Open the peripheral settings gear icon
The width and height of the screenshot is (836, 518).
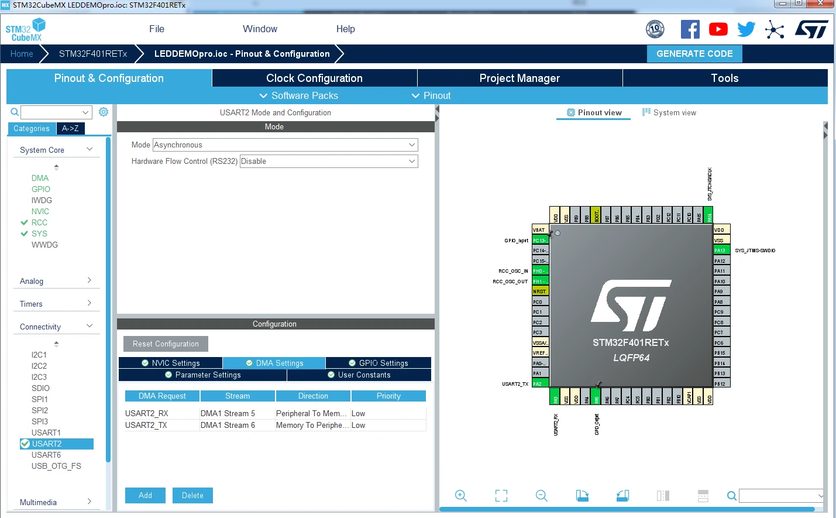[104, 112]
